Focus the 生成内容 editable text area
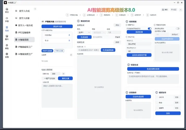The height and width of the screenshot is (130, 186). [153, 79]
